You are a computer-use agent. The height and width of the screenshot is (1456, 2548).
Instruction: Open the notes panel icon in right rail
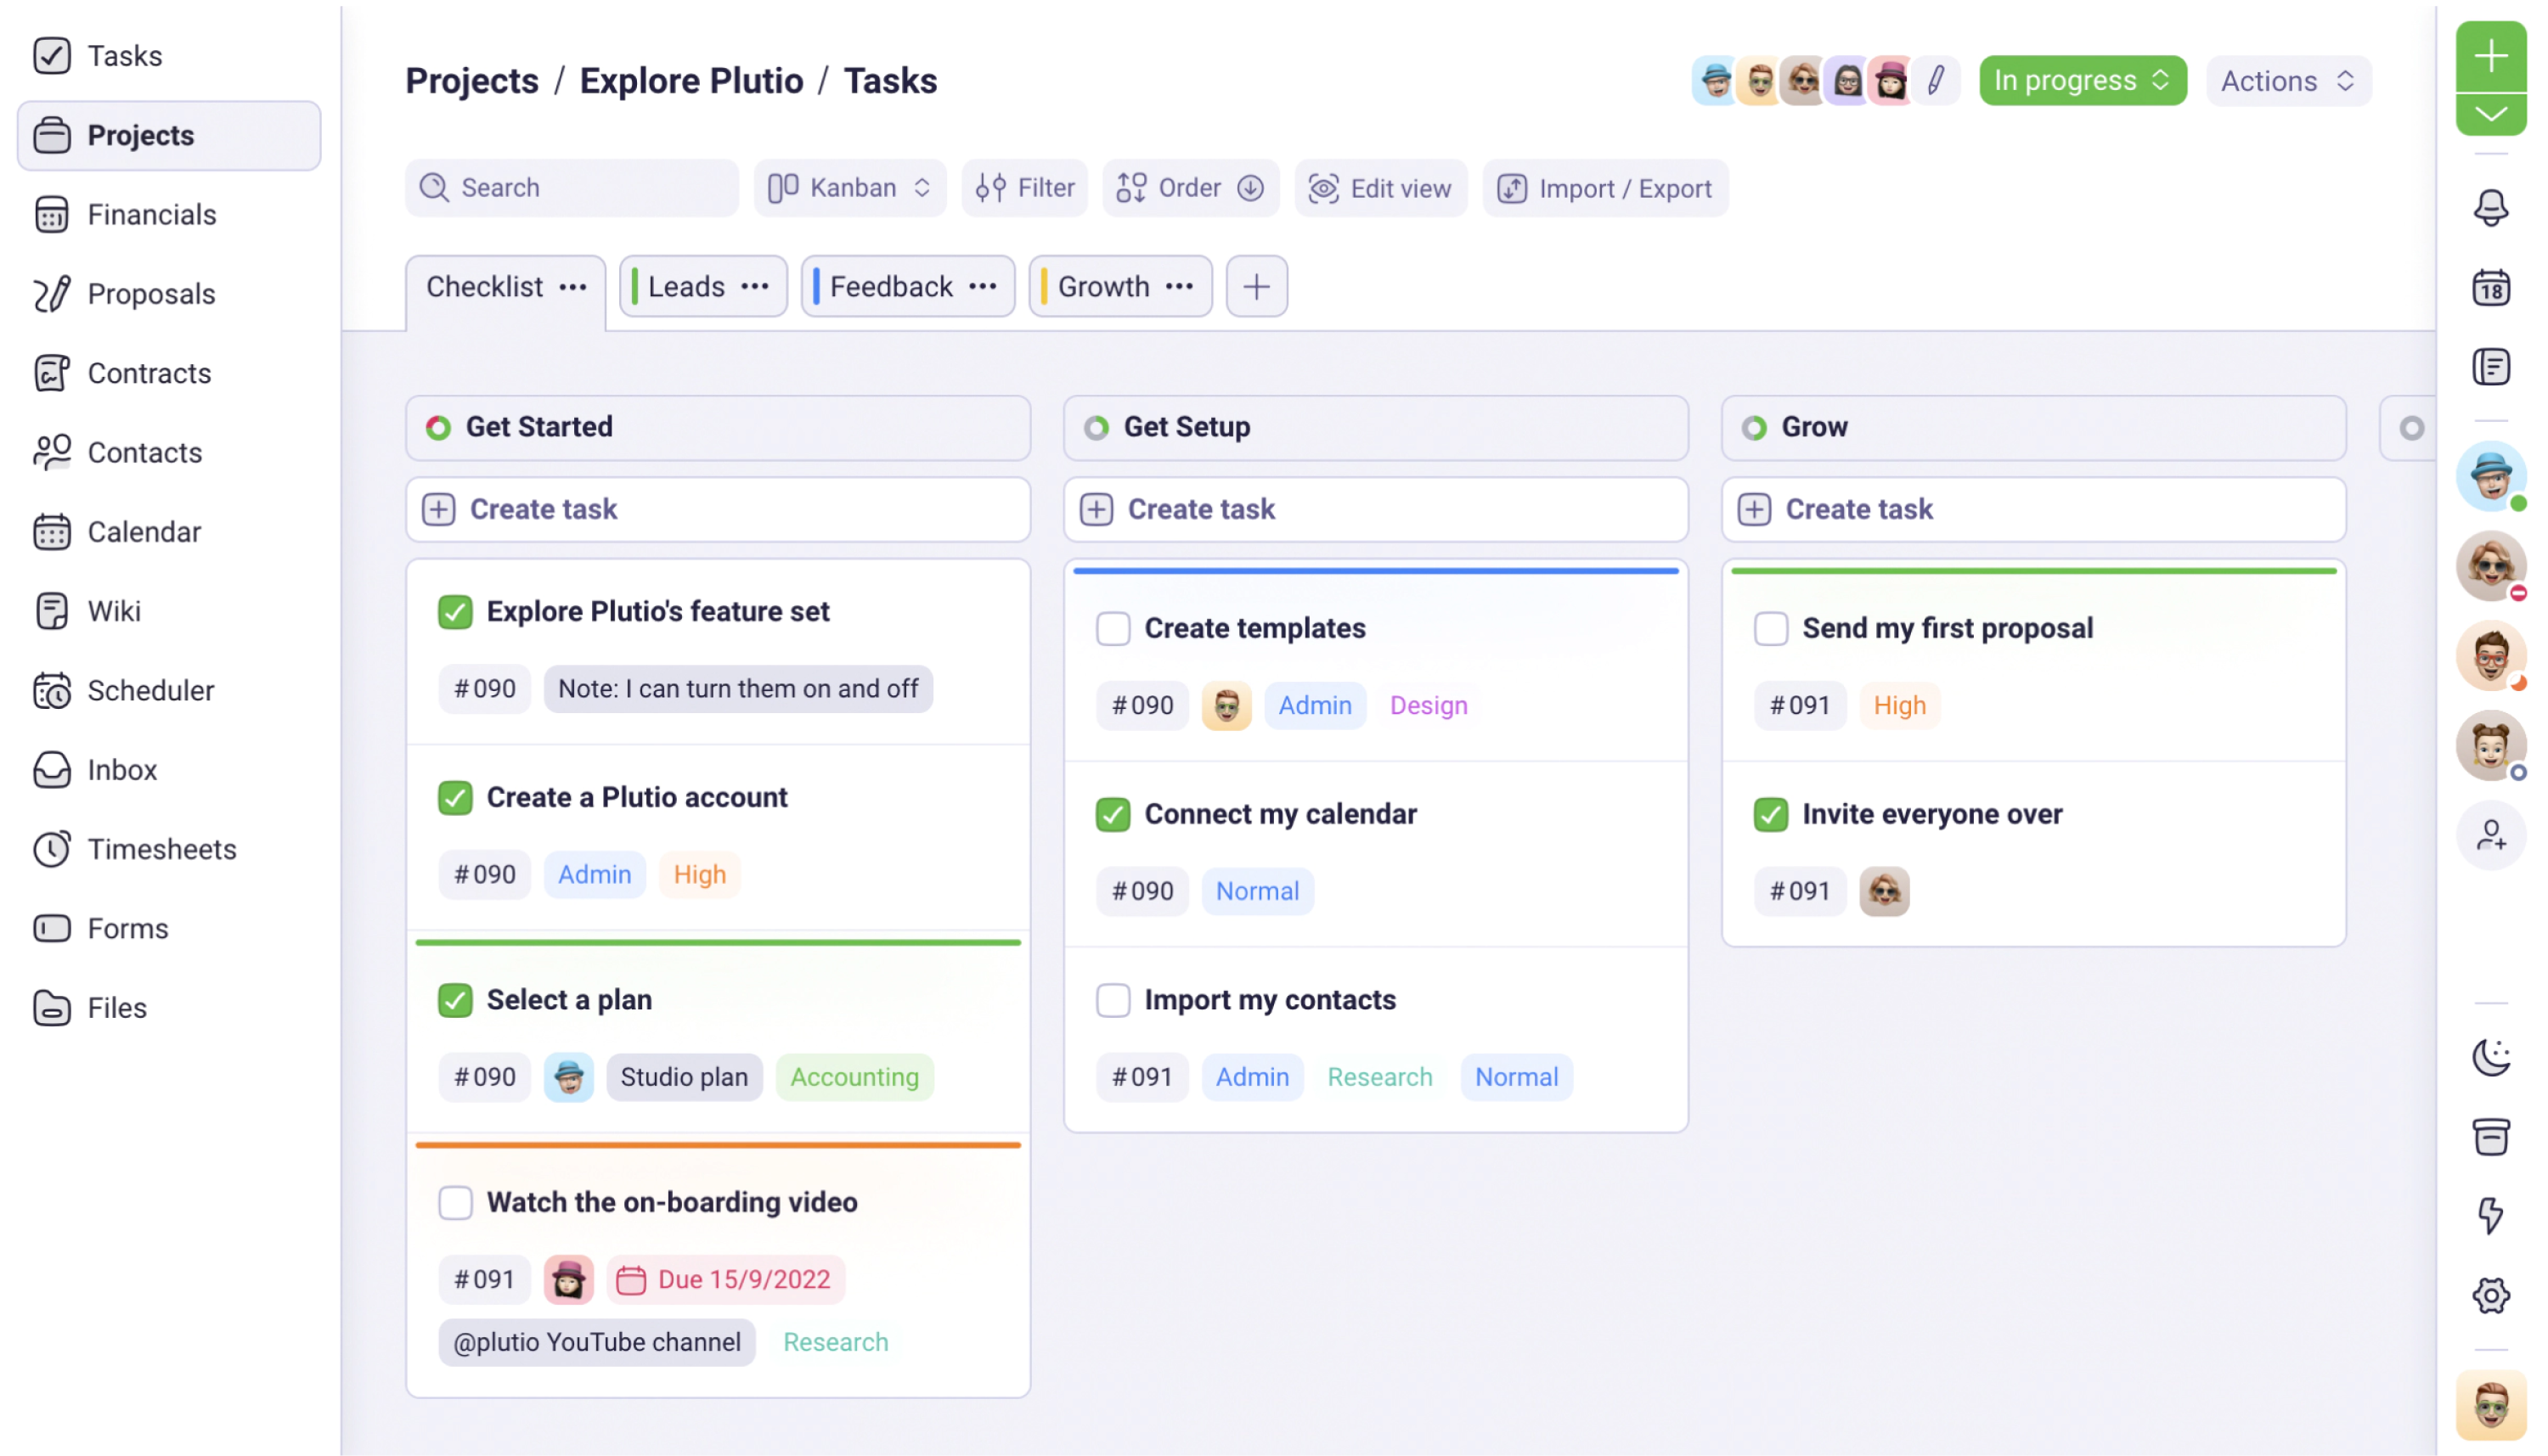tap(2490, 367)
